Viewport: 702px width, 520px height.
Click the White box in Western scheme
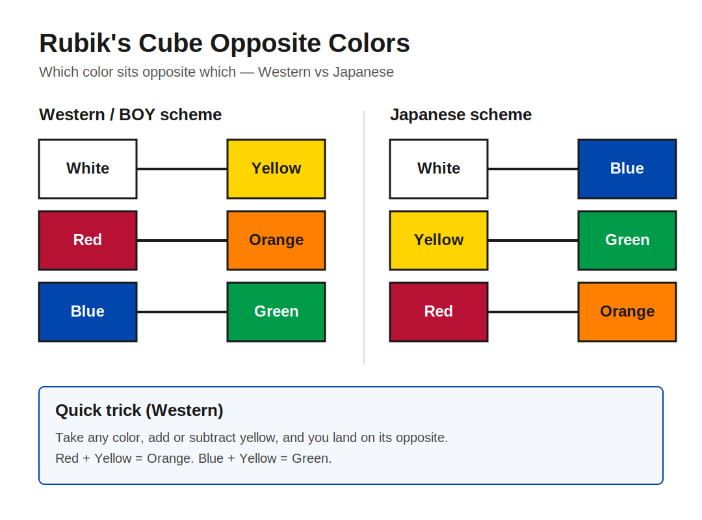pos(88,169)
